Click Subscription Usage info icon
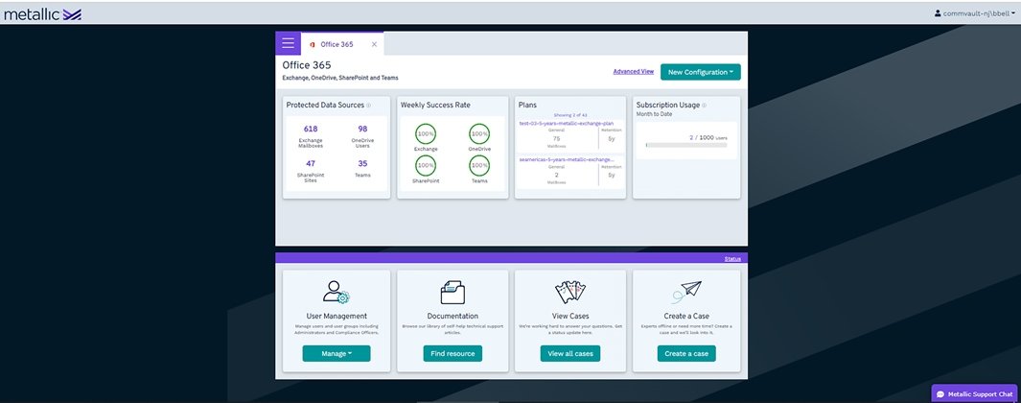1021x403 pixels. [705, 105]
